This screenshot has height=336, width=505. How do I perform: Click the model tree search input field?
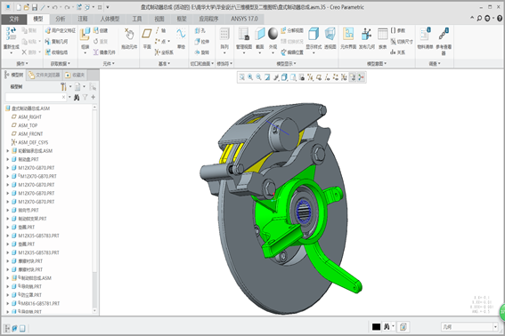[x=33, y=97]
